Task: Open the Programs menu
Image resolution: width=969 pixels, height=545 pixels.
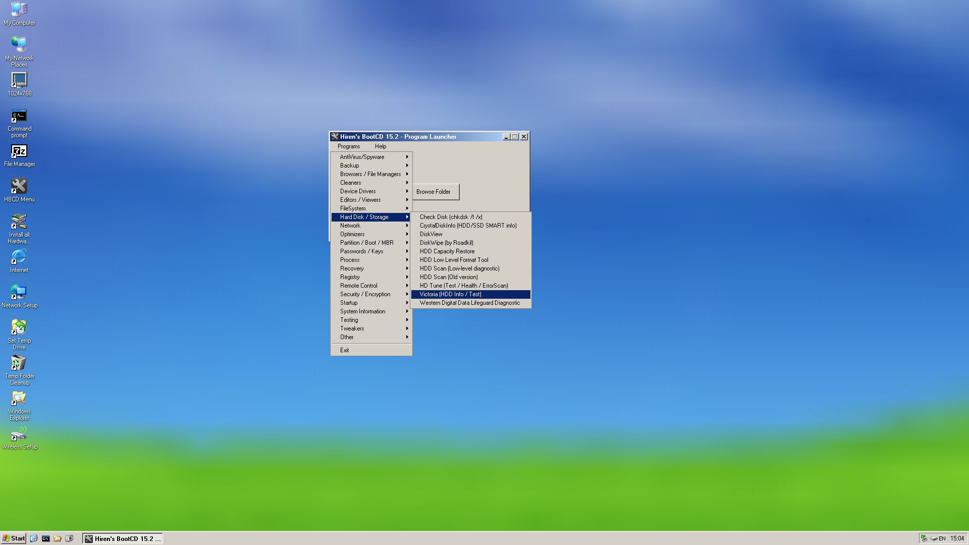Action: coord(349,146)
